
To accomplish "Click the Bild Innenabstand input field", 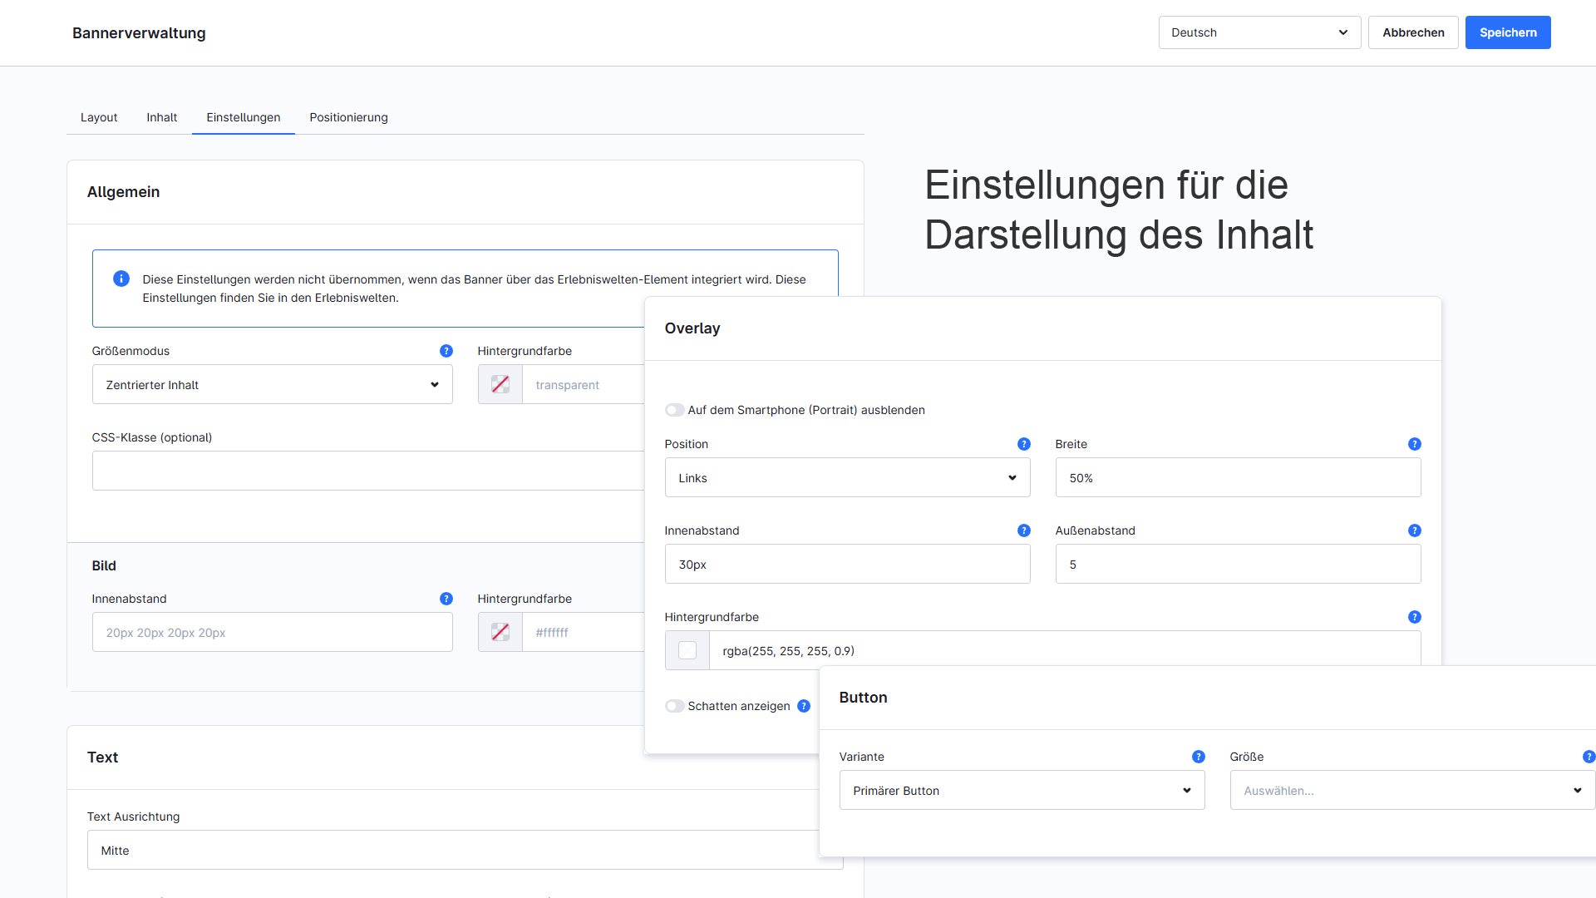I will [273, 632].
